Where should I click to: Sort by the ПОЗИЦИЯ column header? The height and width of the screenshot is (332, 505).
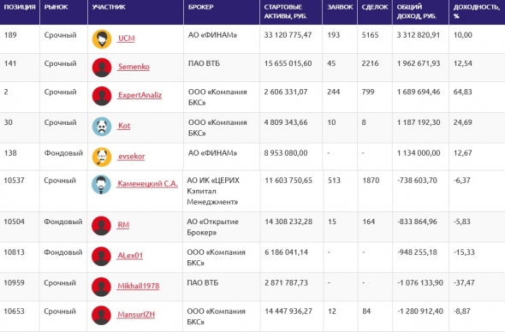(x=20, y=7)
